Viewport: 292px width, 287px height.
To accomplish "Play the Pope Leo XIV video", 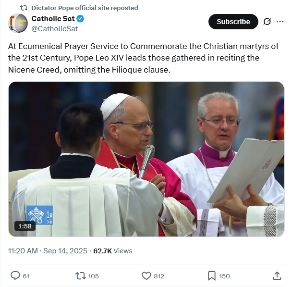I will [x=146, y=159].
